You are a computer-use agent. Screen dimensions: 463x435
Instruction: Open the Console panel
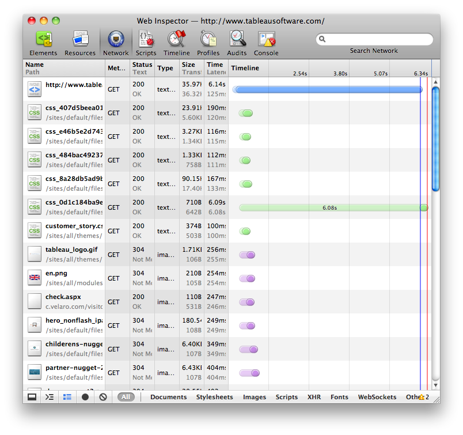point(266,43)
